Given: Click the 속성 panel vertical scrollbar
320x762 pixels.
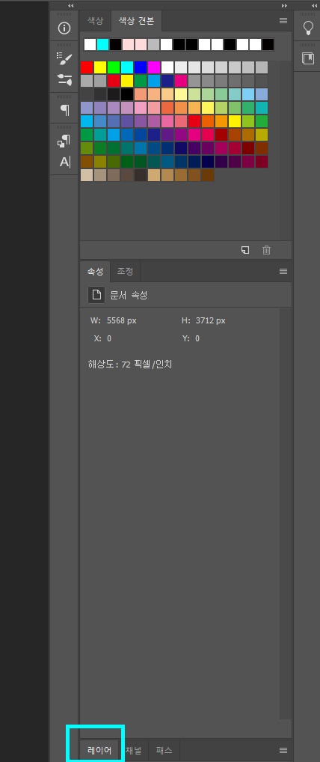Looking at the screenshot, I should pyautogui.click(x=286, y=513).
